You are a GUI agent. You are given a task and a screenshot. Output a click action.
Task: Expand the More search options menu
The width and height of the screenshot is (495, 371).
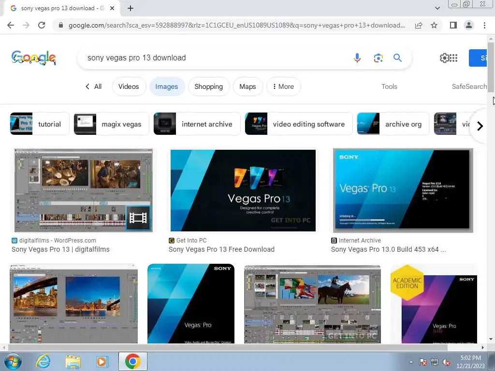[283, 86]
